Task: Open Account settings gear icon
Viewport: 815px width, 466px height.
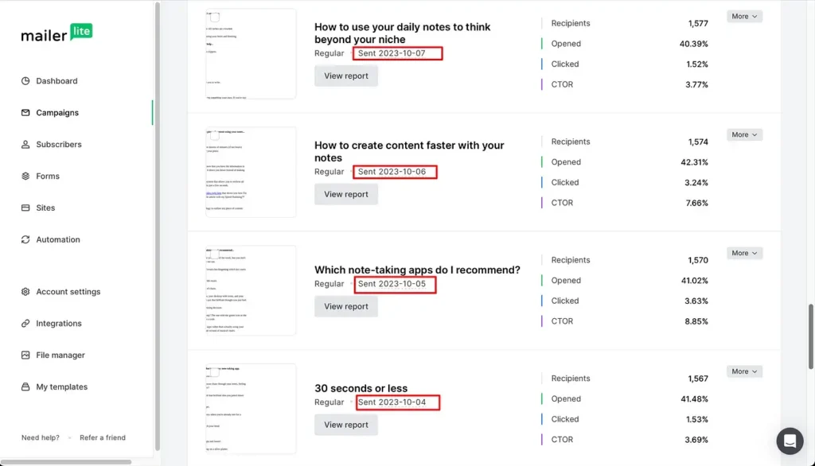Action: 25,291
